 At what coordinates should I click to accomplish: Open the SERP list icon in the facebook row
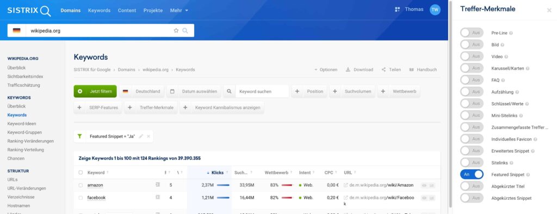pos(158,197)
